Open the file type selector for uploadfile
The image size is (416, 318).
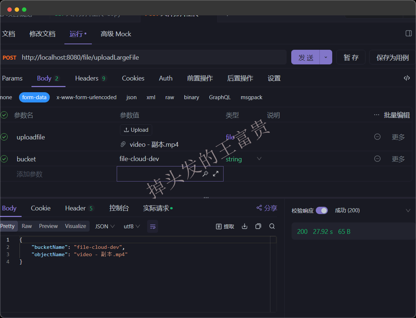tap(230, 137)
